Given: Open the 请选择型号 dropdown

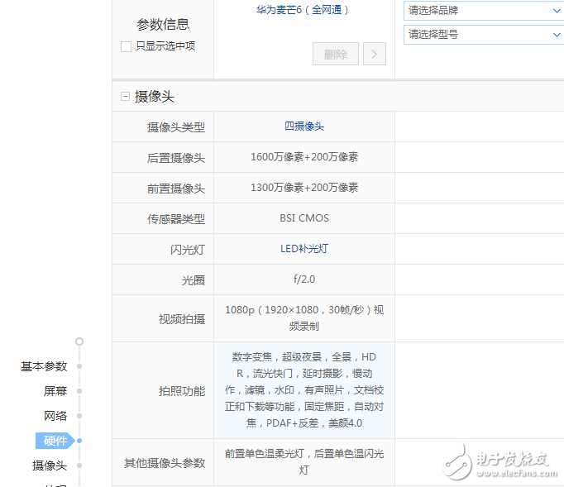Looking at the screenshot, I should pos(484,35).
